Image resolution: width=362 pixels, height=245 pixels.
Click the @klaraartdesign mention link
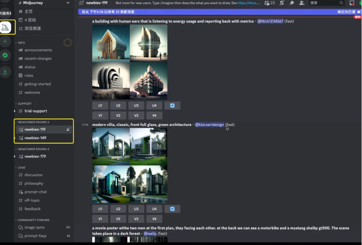209,125
